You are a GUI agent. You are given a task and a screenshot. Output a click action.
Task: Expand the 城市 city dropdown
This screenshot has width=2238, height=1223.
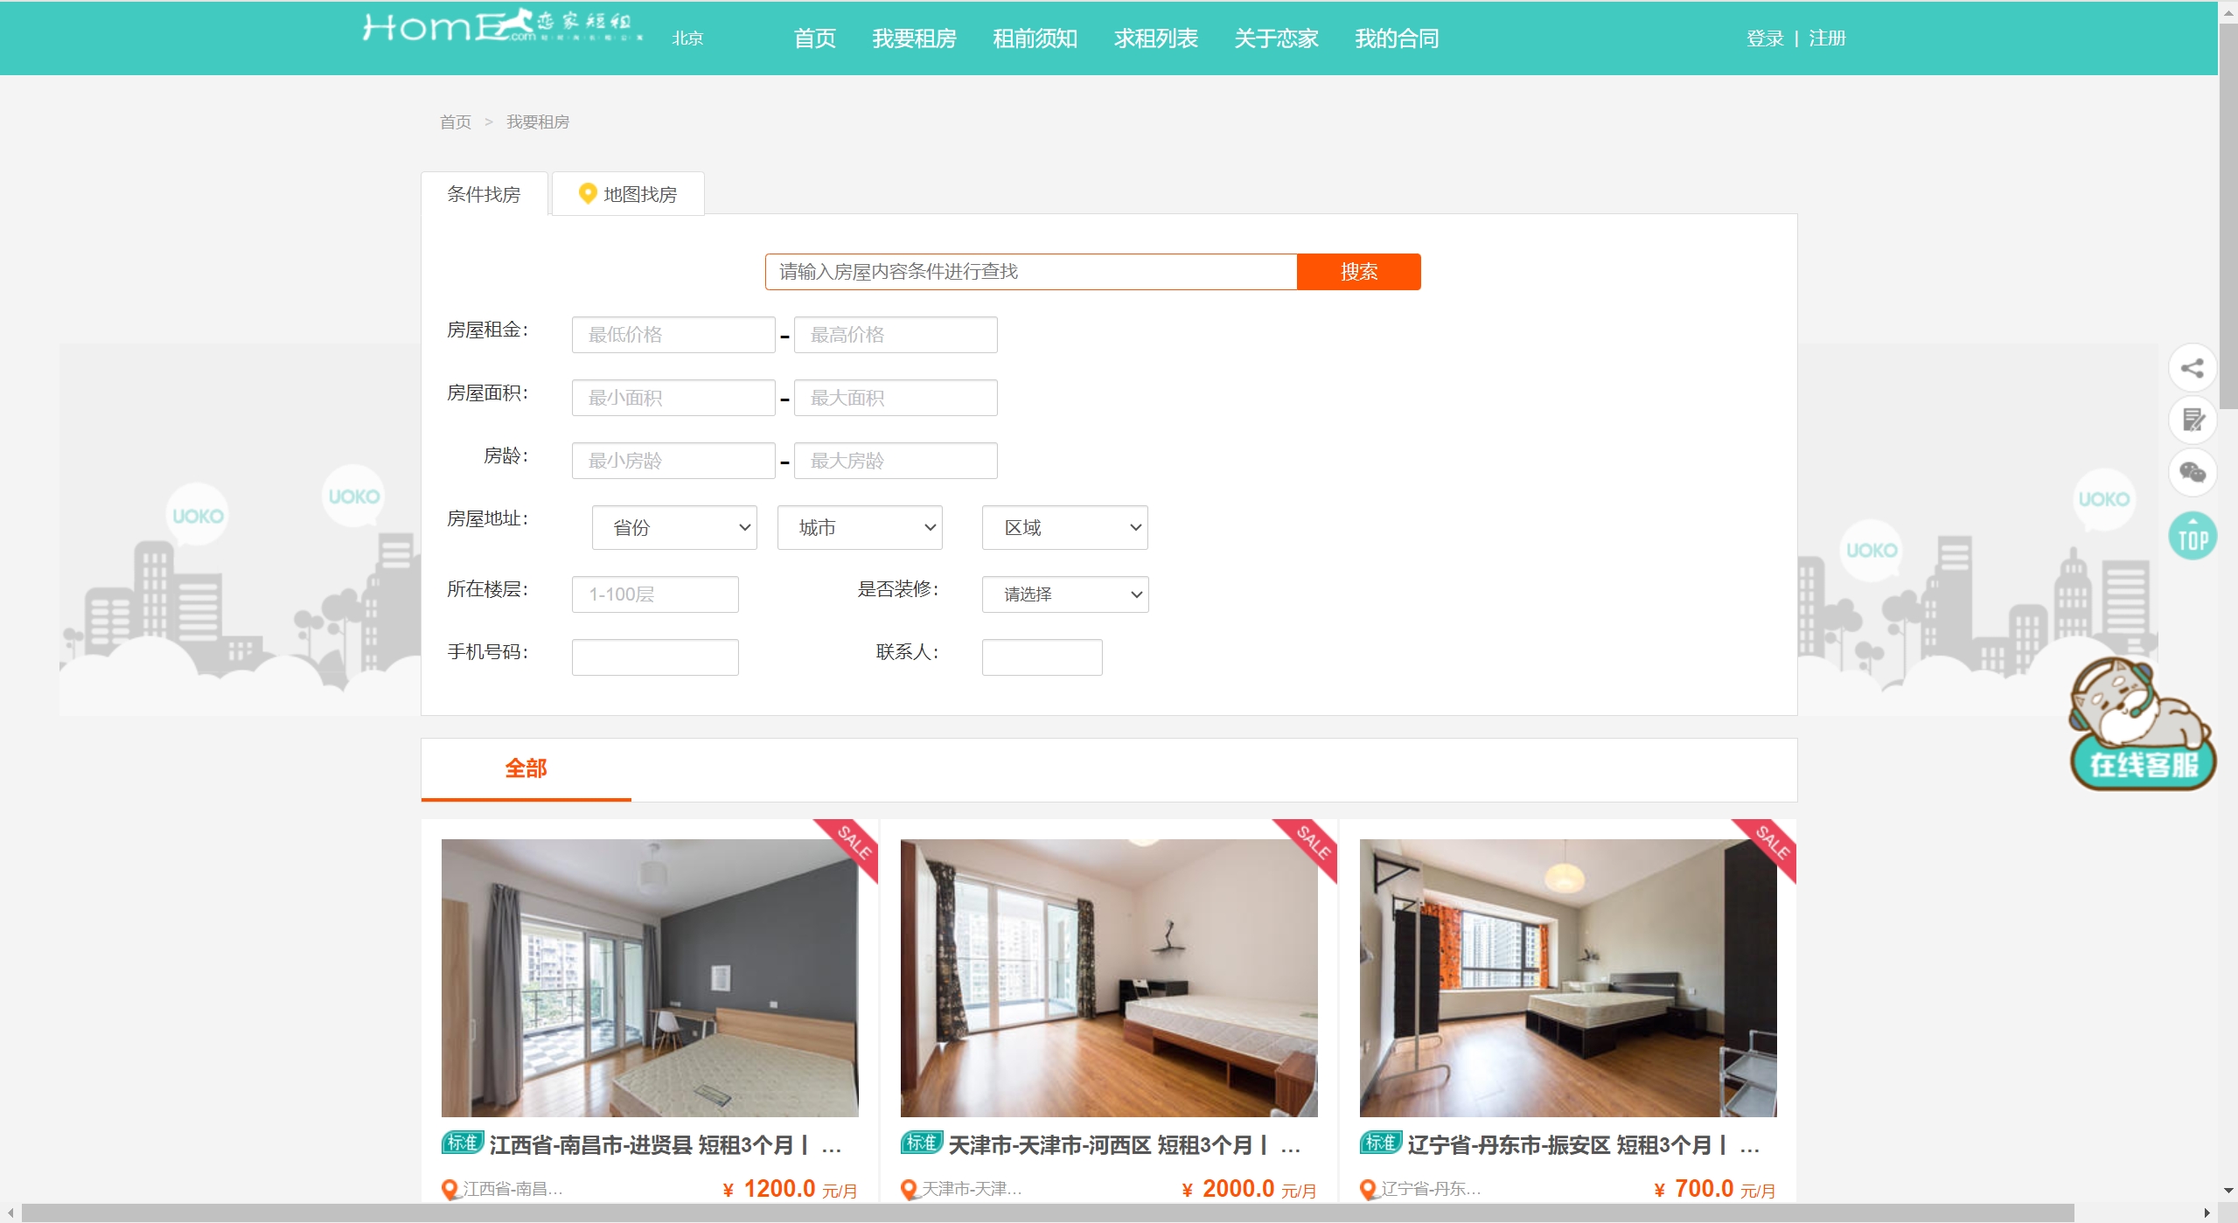tap(859, 528)
